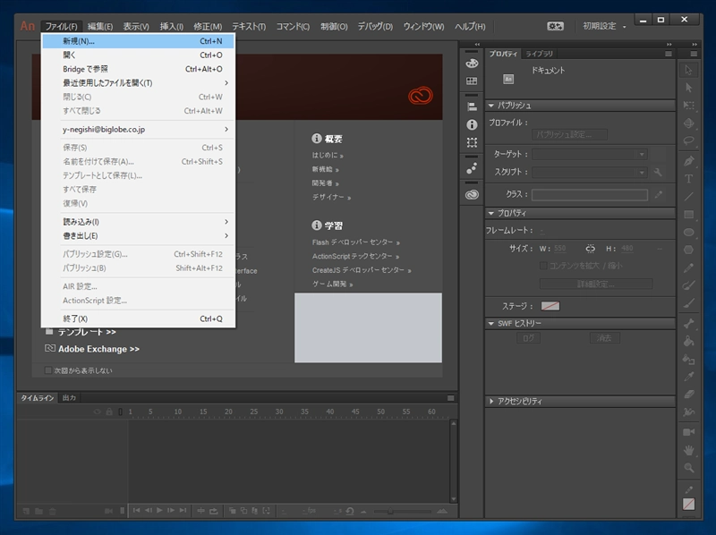Open the Motion Presets panel icon
Viewport: 716px width, 535px height.
pyautogui.click(x=472, y=168)
